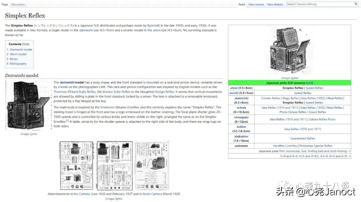This screenshot has height=202, width=361.
Task: Open the middle February 1927 advertisement
Action: tap(115, 166)
